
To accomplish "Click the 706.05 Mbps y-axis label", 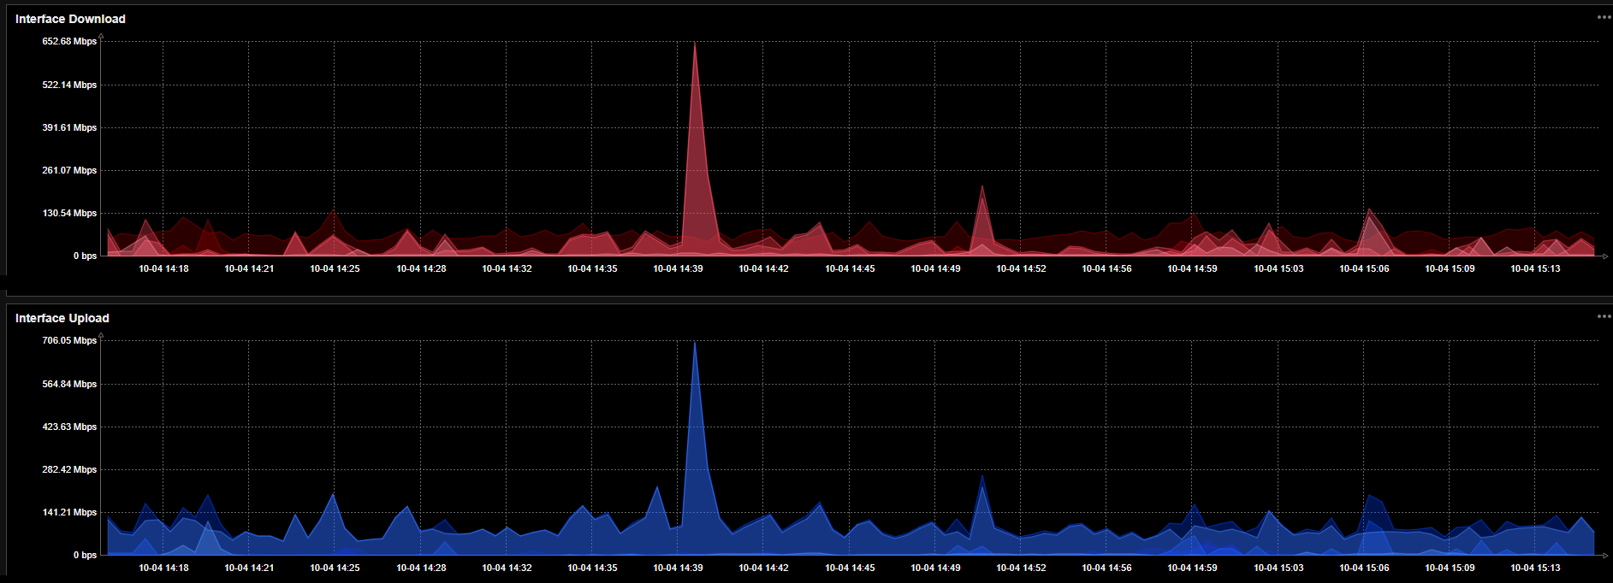I will click(x=69, y=340).
